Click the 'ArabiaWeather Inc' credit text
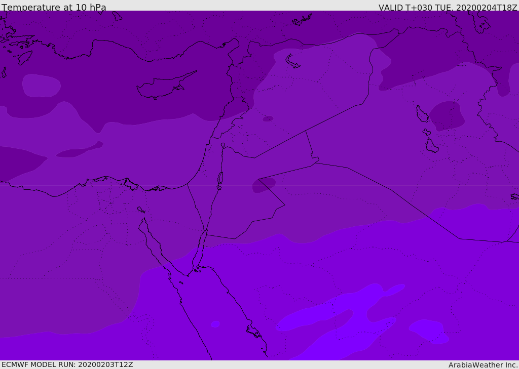The height and width of the screenshot is (369, 519). [x=483, y=365]
